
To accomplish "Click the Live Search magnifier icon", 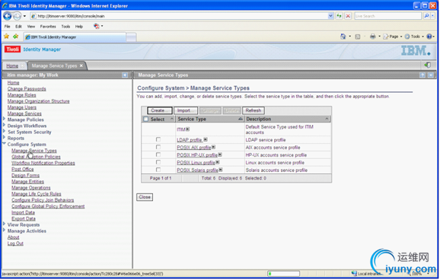I will 427,16.
